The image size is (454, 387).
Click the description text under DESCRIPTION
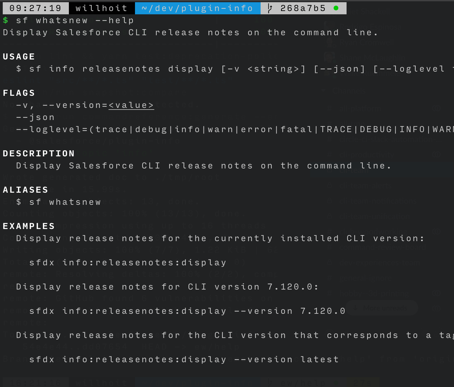(204, 166)
